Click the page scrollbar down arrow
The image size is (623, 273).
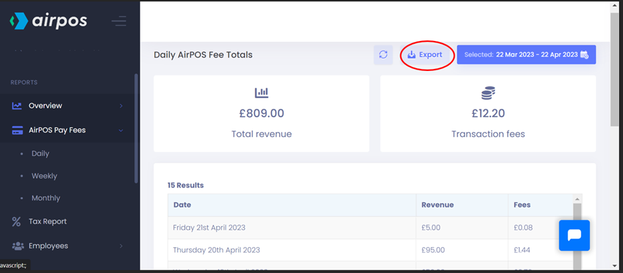pos(614,266)
